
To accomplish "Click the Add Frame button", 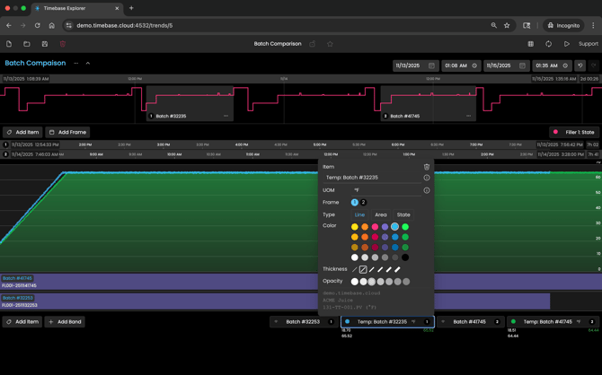I will (x=68, y=132).
